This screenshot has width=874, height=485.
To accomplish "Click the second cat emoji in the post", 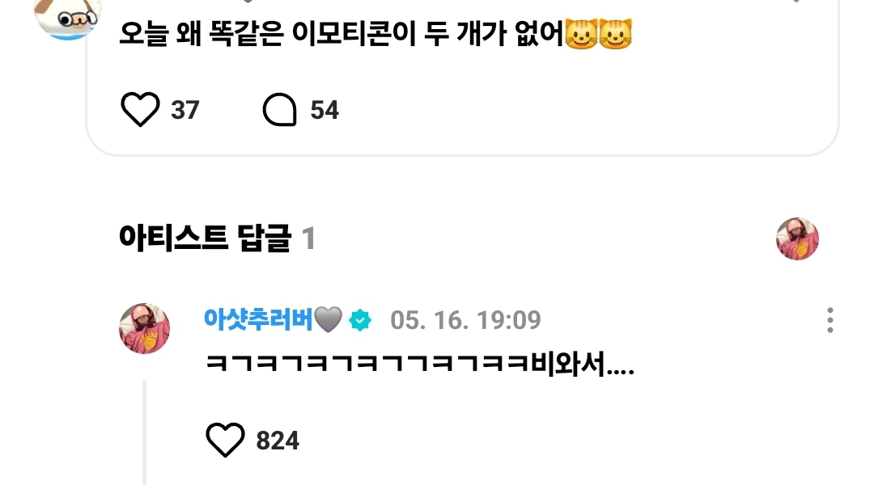I will [615, 33].
